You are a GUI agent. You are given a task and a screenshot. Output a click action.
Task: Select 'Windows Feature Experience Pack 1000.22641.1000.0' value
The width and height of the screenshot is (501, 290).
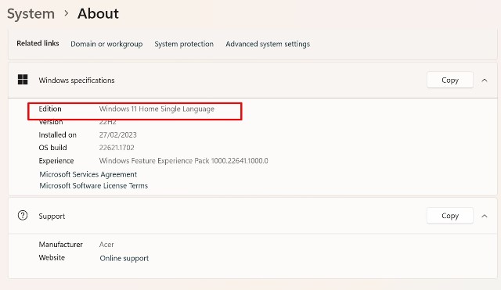(x=184, y=161)
